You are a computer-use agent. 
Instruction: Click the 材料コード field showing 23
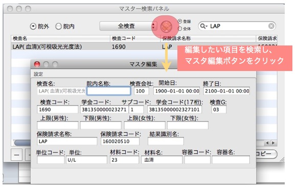[x=124, y=160]
